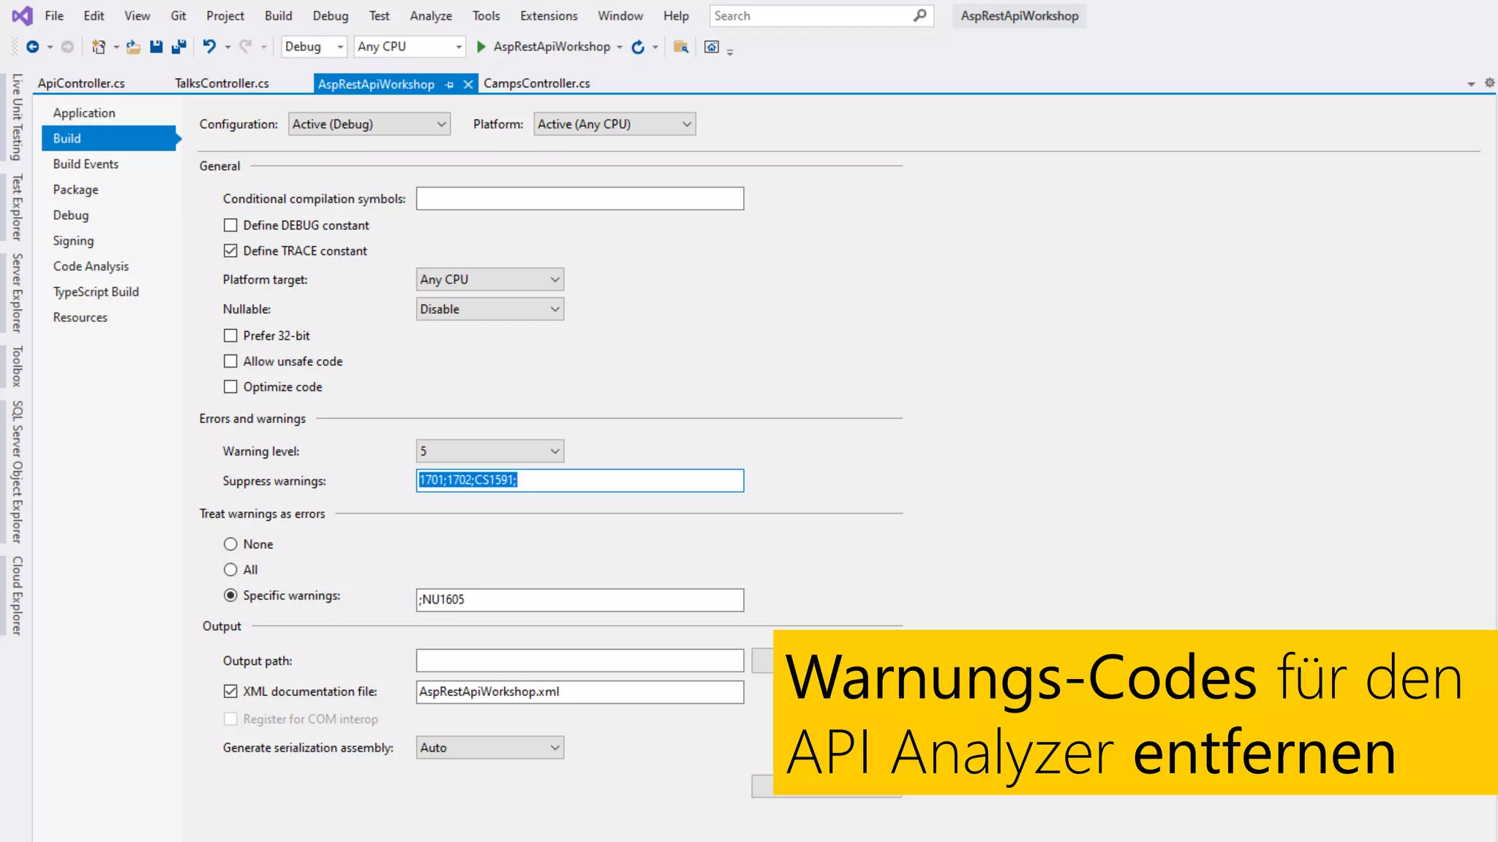Screen dimensions: 1498x842
Task: Open the Package settings page
Action: (75, 189)
